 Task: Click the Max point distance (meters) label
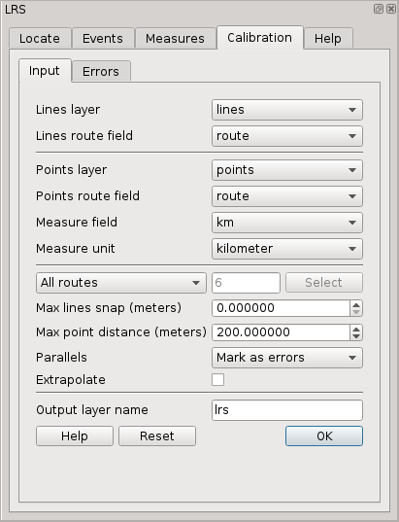tap(121, 332)
